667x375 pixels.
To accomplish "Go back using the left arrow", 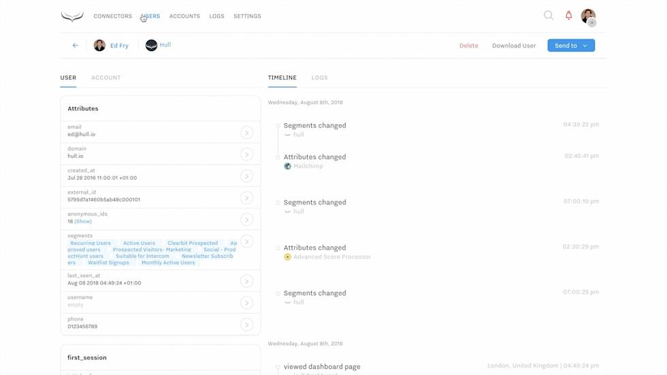I will pyautogui.click(x=76, y=46).
